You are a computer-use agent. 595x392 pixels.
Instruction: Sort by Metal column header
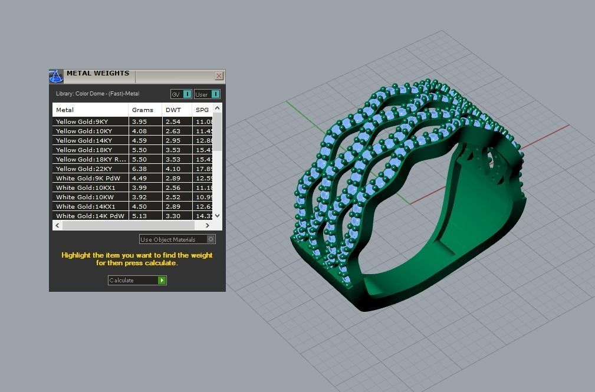(x=90, y=110)
